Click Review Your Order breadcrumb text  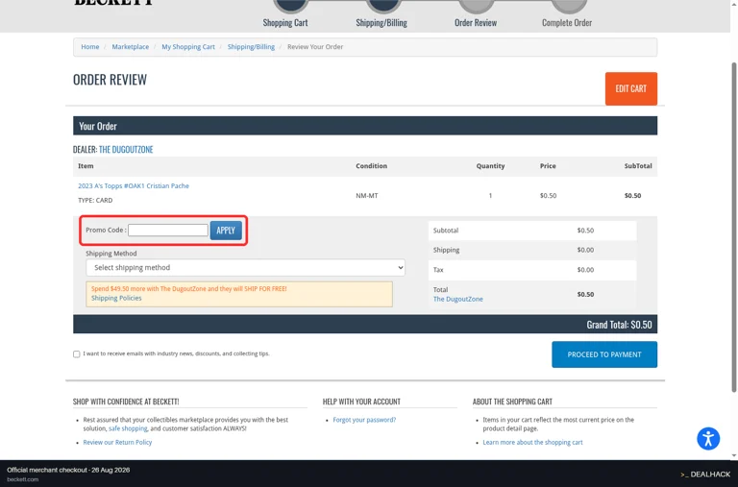pyautogui.click(x=315, y=46)
